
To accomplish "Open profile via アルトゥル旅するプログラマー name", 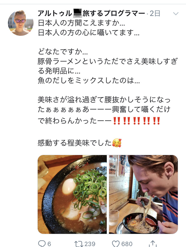I will pyautogui.click(x=91, y=14).
